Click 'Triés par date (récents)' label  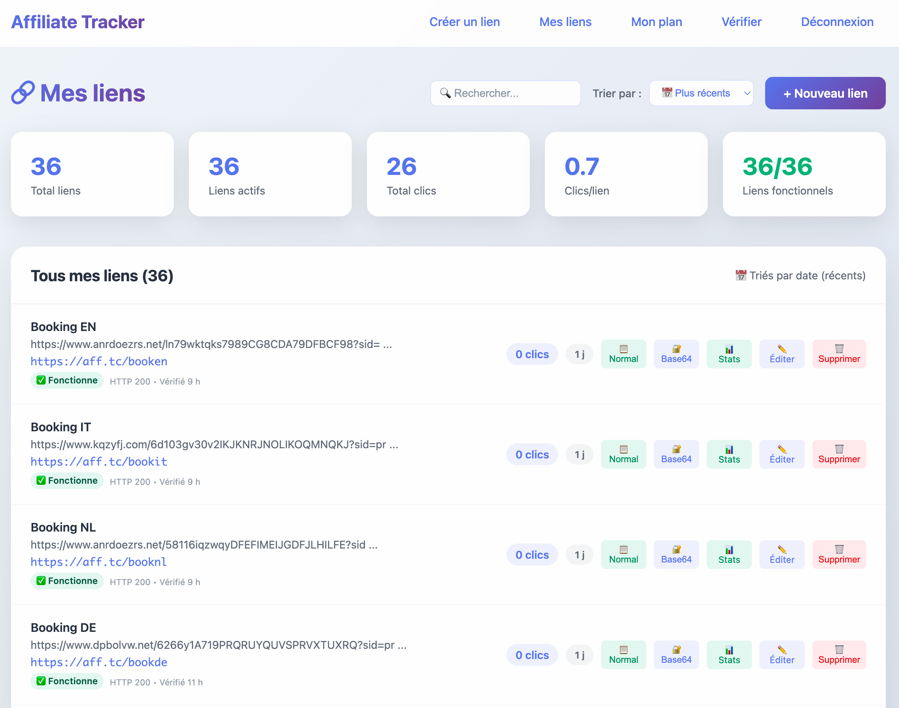click(x=800, y=276)
